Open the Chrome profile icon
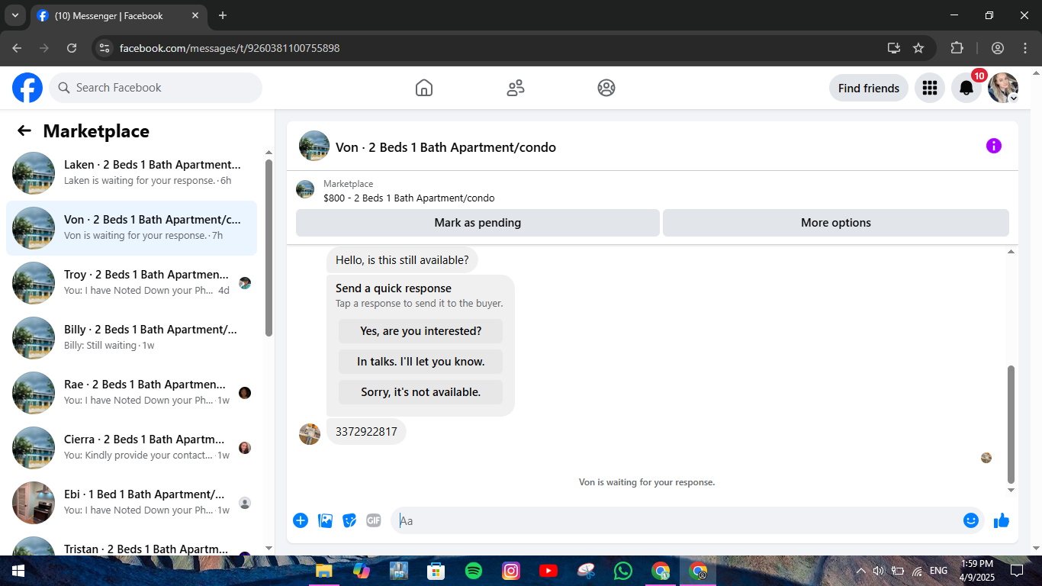This screenshot has height=586, width=1042. tap(998, 48)
